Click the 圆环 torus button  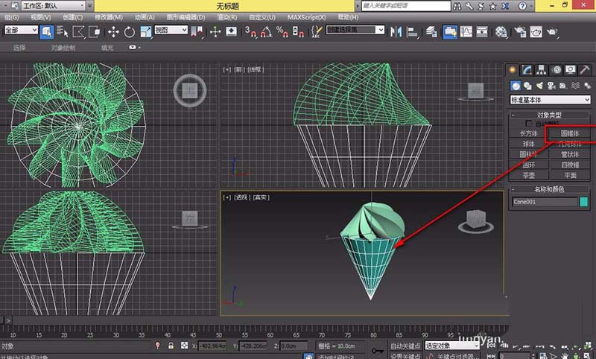pos(529,165)
